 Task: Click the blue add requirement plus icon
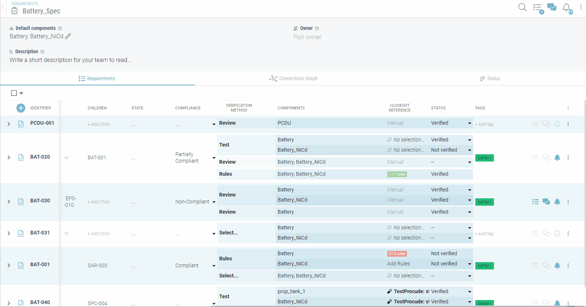pyautogui.click(x=21, y=108)
